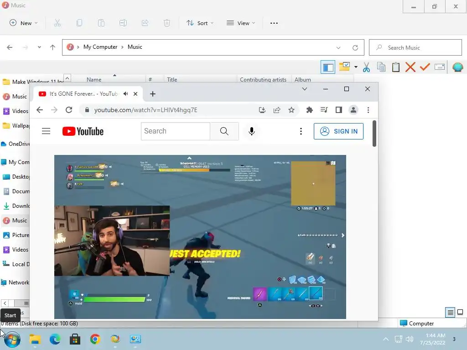Open a new Chrome tab
The width and height of the screenshot is (467, 350).
[x=153, y=94]
